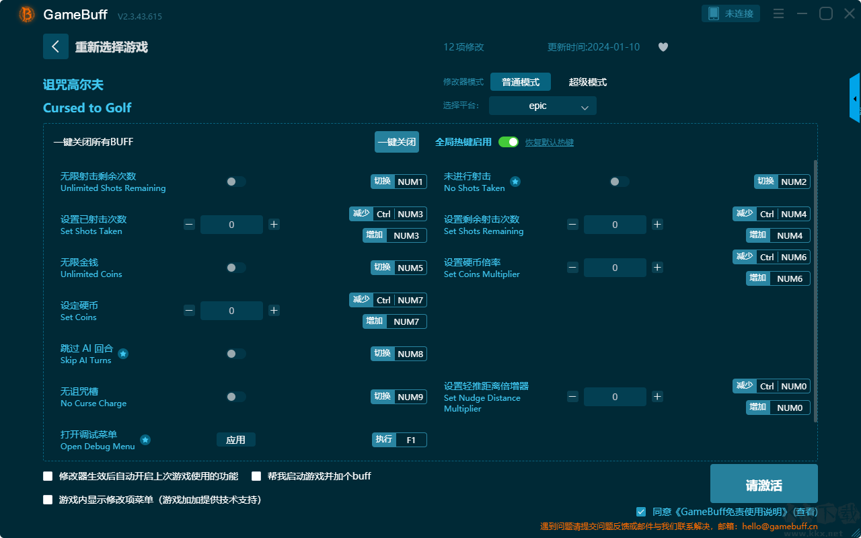Click the 一键关闭 button
Image resolution: width=861 pixels, height=538 pixels.
click(397, 142)
